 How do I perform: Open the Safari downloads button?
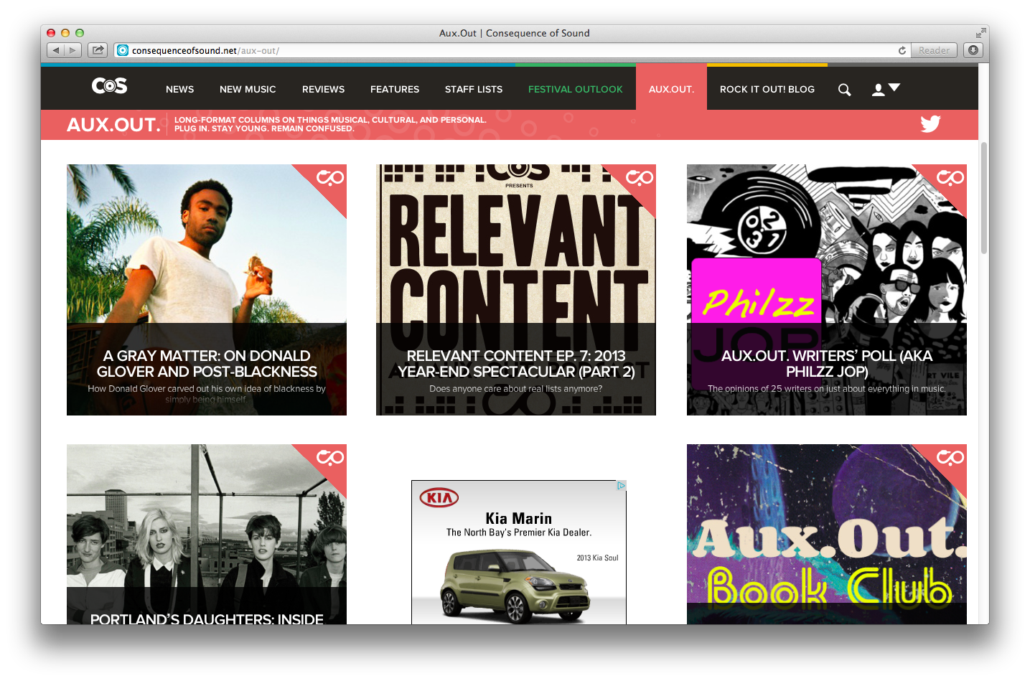coord(973,50)
